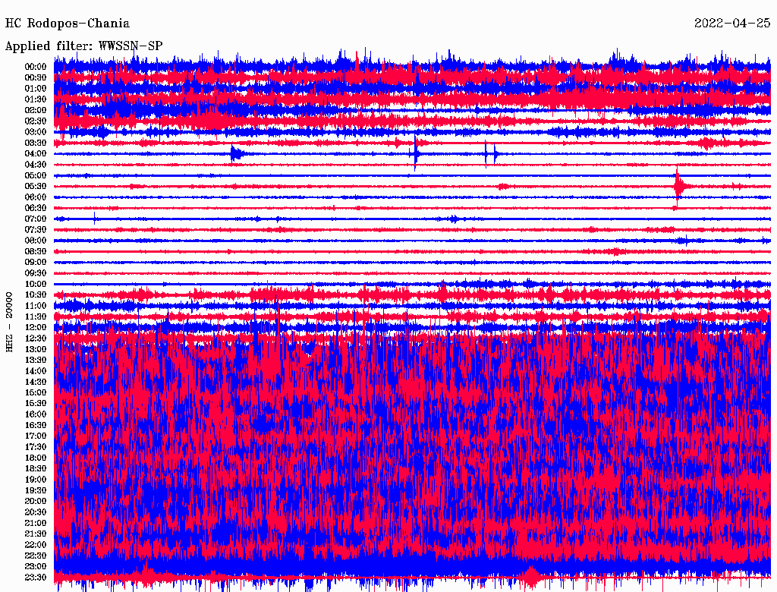Select the 09:30 time label
This screenshot has width=777, height=592.
coord(36,273)
